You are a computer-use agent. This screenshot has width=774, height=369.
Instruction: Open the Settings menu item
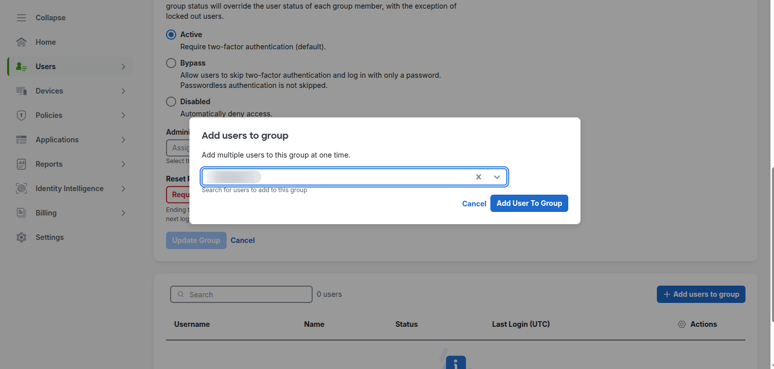coord(70,237)
